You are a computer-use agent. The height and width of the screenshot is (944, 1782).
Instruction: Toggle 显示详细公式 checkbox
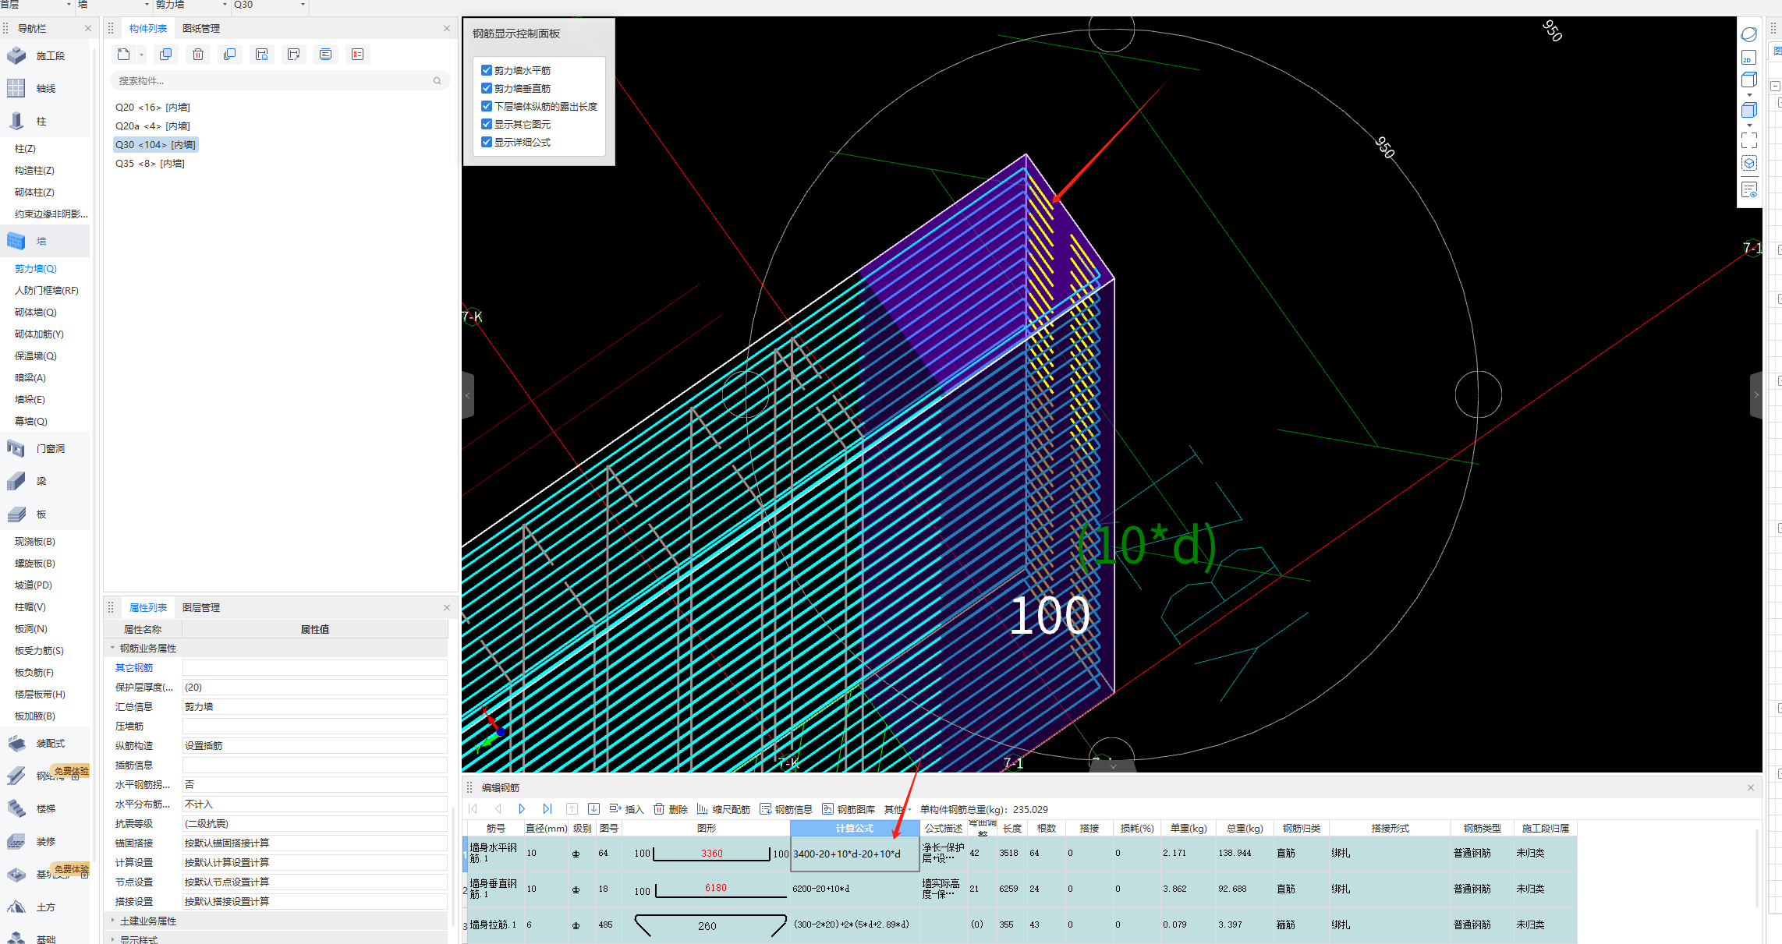(487, 142)
